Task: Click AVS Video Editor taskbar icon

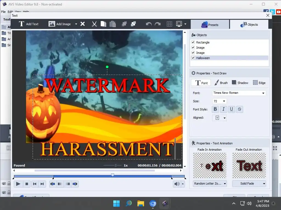Action: tap(165, 203)
